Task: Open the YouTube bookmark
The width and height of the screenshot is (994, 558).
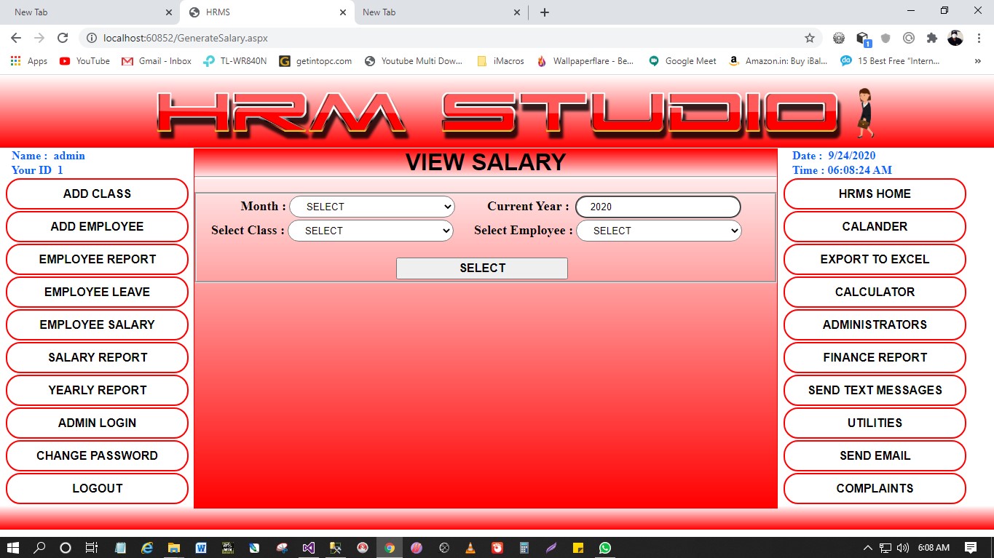Action: tap(84, 61)
